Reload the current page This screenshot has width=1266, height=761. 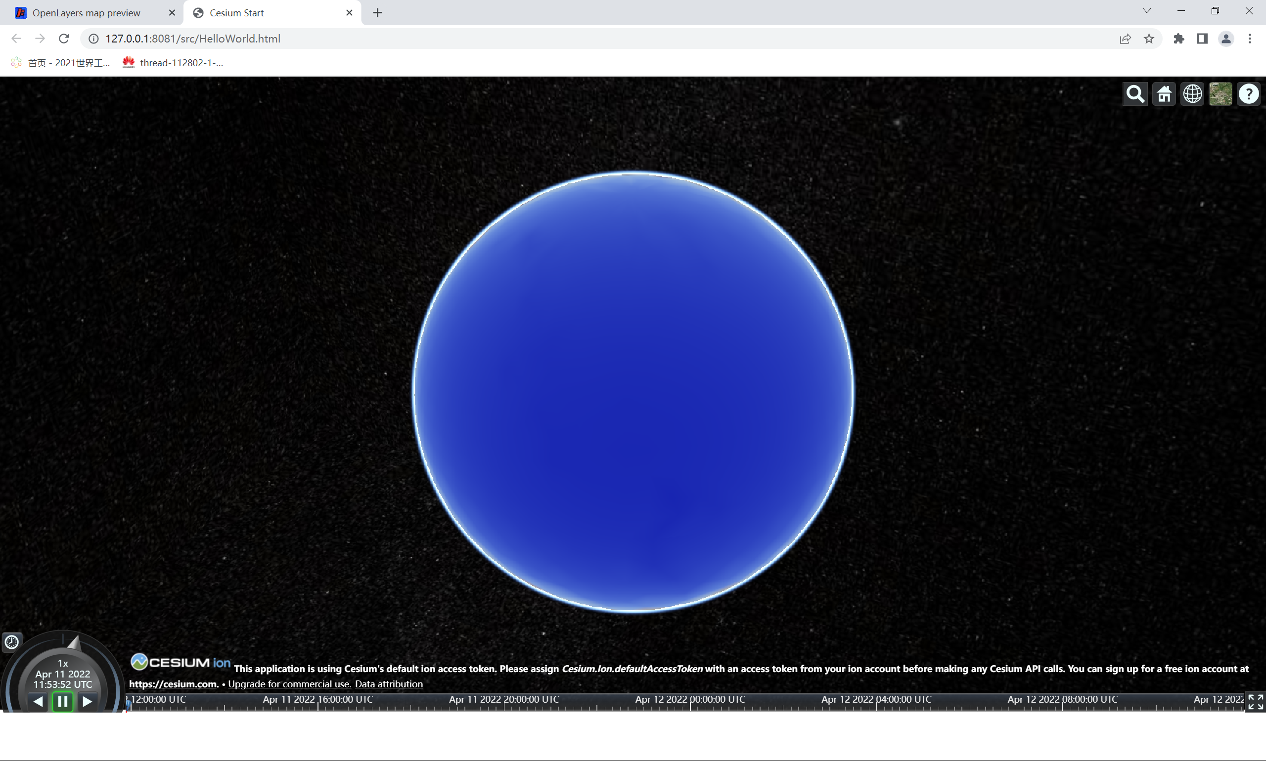click(x=64, y=39)
